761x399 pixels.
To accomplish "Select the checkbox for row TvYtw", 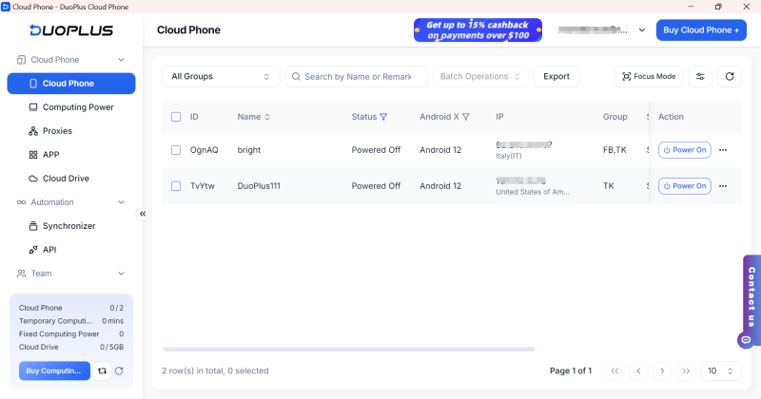I will (x=176, y=186).
